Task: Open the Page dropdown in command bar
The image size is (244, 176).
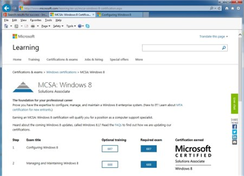Action: 46,26
